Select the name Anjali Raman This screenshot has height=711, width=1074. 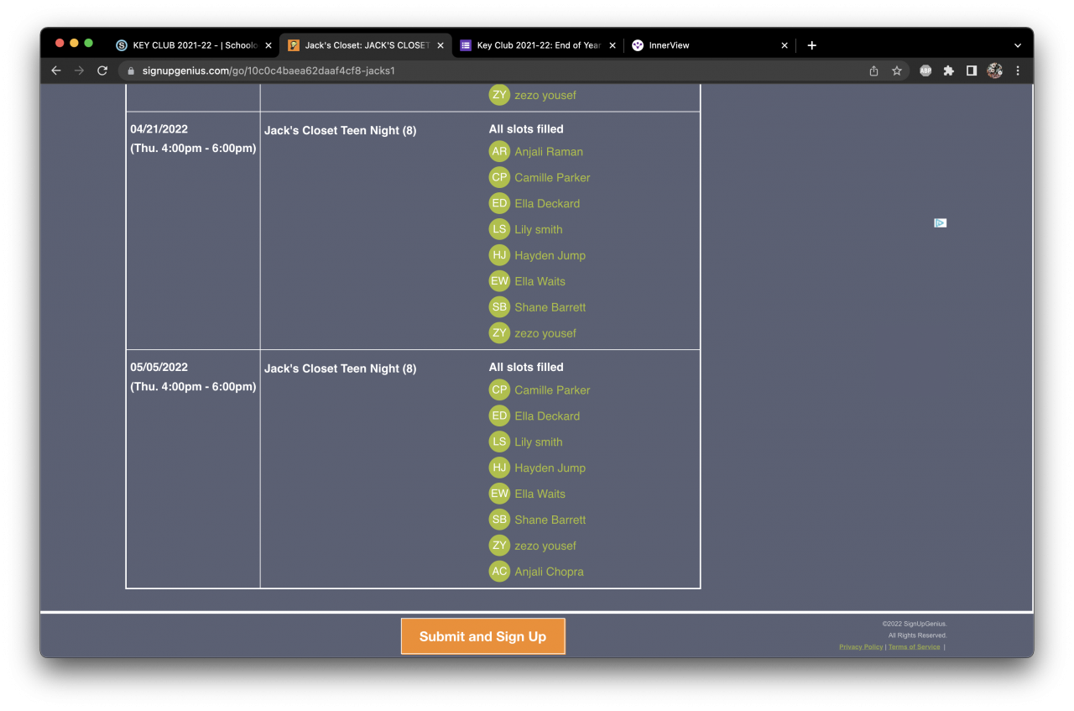pyautogui.click(x=549, y=152)
